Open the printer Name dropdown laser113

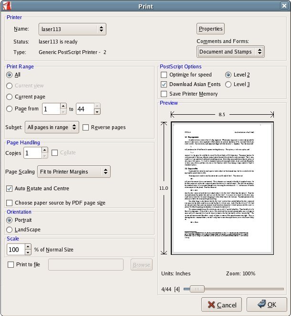[73, 29]
